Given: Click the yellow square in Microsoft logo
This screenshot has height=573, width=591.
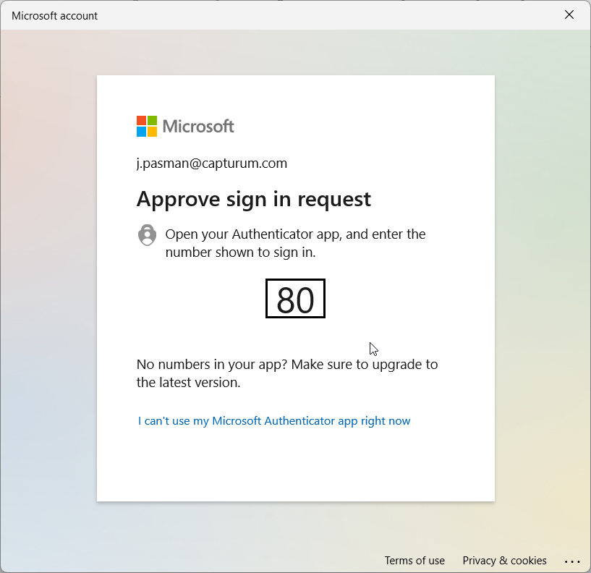Looking at the screenshot, I should (x=152, y=132).
